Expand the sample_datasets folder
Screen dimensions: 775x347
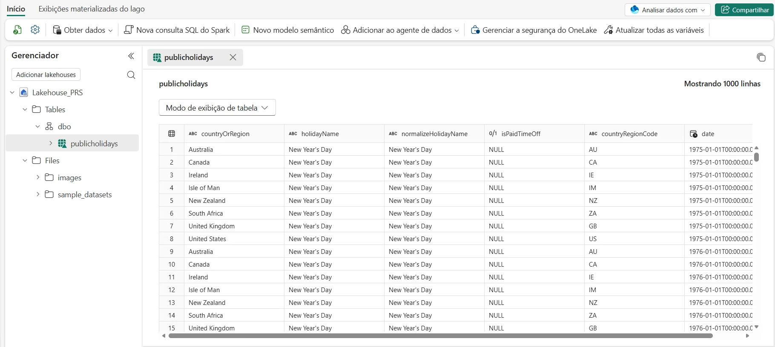(38, 194)
